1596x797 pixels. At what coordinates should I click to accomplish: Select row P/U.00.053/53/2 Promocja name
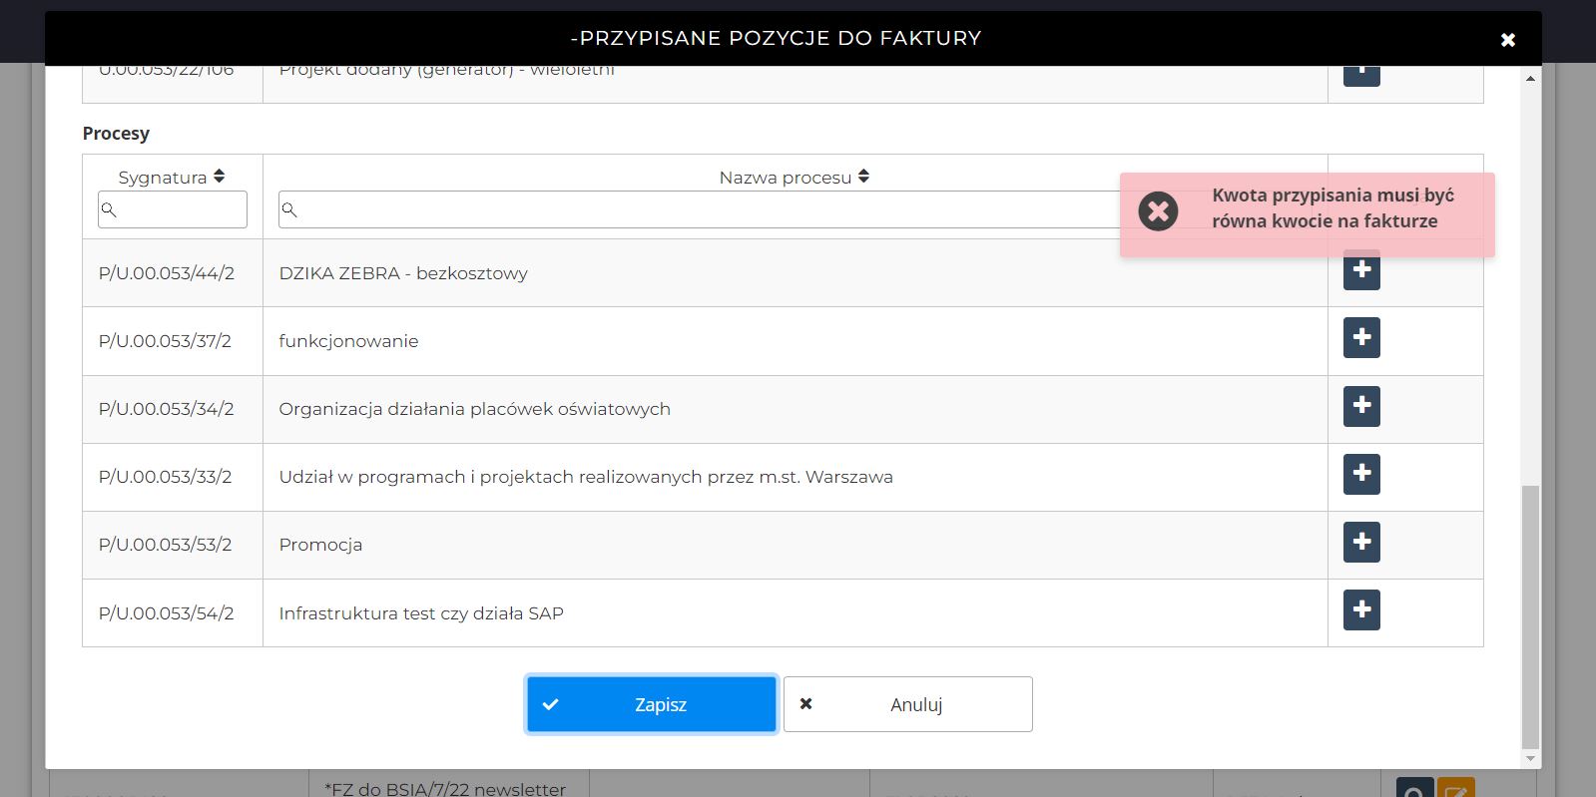click(x=320, y=545)
